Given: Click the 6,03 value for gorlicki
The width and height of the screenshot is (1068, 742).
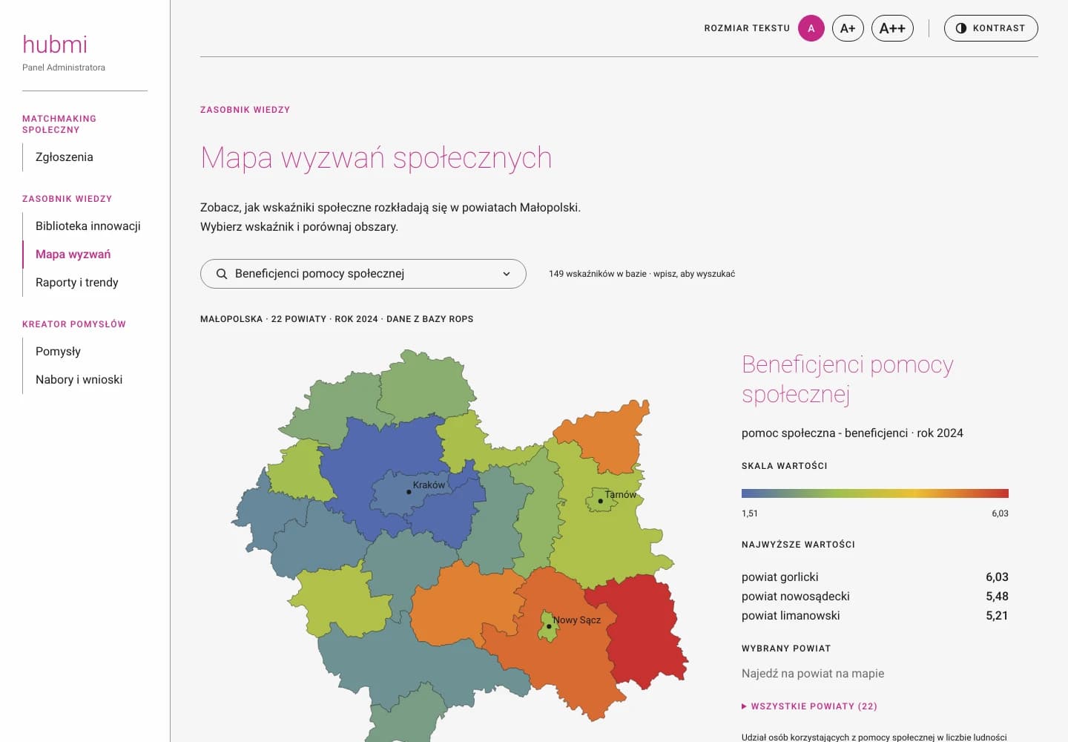Looking at the screenshot, I should [x=997, y=577].
